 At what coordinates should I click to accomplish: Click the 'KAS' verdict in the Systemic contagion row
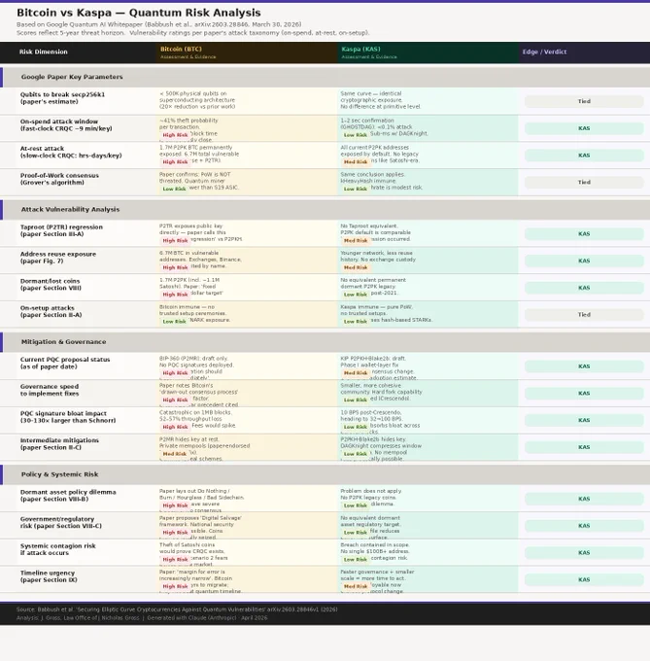pyautogui.click(x=584, y=553)
